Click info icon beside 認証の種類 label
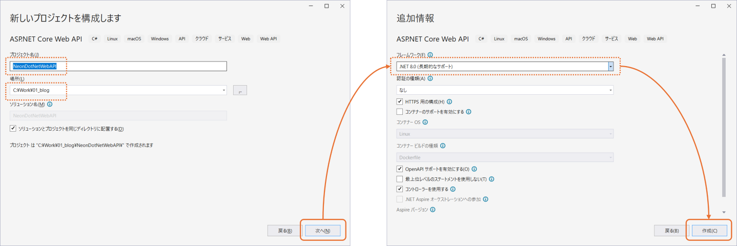Screen dimensions: 737x246 (430, 78)
